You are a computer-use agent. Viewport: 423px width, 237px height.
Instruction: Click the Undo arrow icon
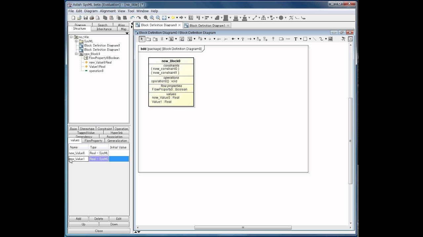(x=132, y=18)
